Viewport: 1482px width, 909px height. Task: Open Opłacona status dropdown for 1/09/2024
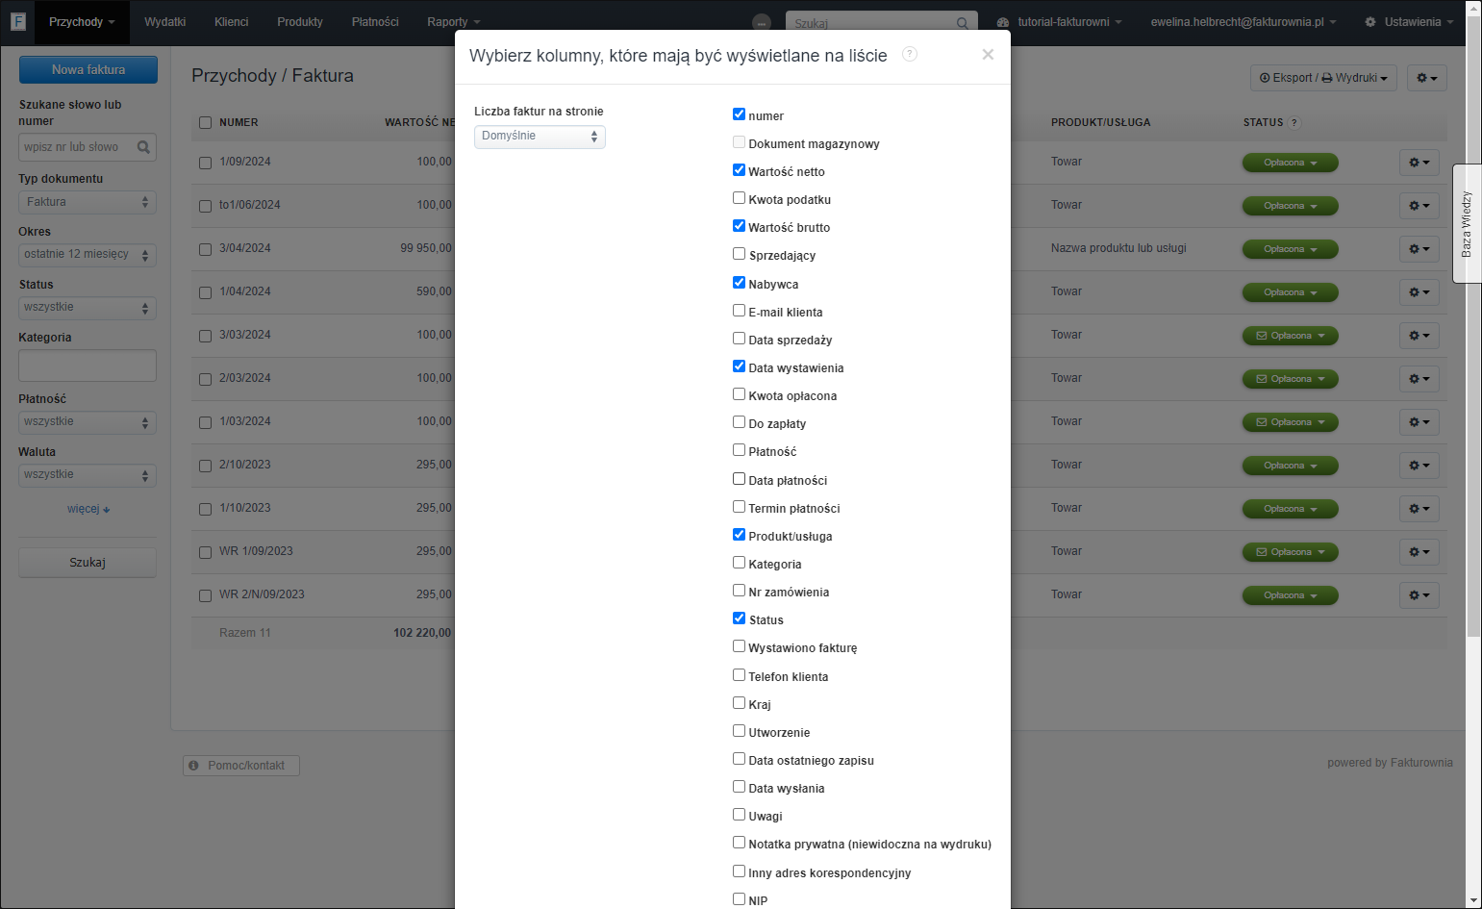pos(1290,163)
